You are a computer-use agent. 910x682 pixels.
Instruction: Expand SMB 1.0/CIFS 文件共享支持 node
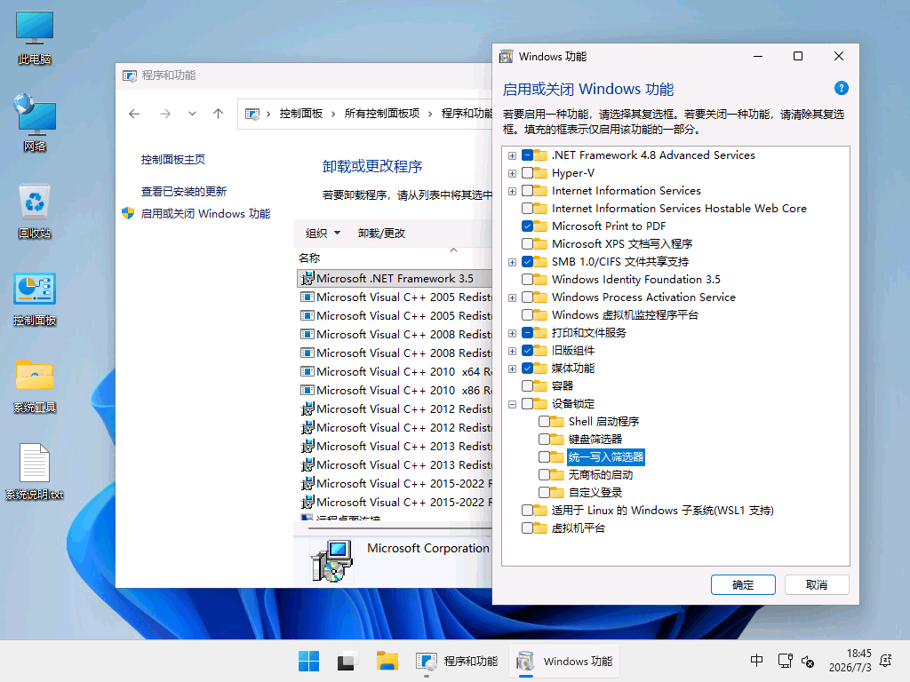[512, 262]
